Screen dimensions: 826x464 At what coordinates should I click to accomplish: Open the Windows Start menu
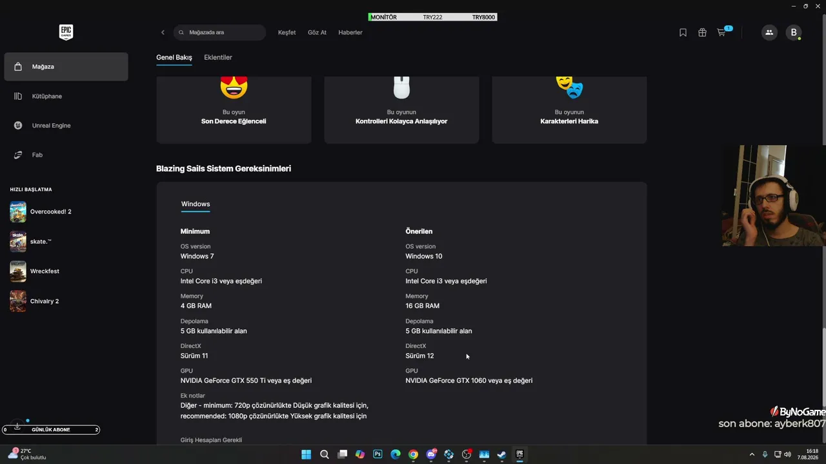pos(307,454)
